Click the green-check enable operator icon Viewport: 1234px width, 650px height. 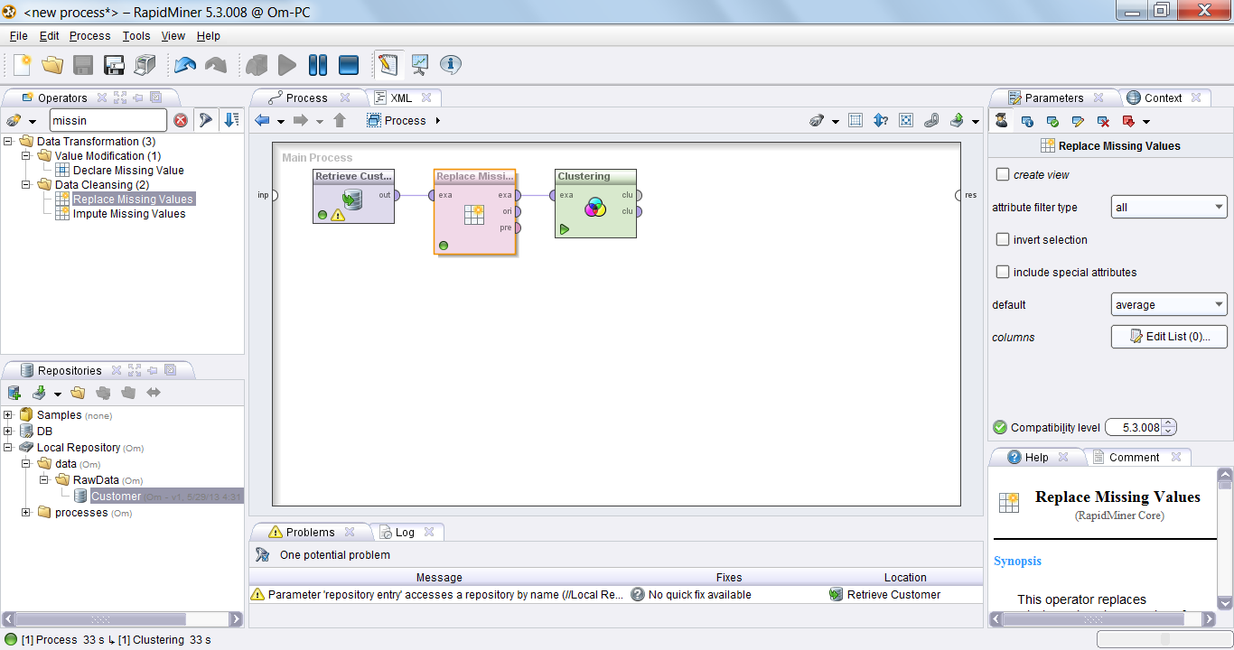1052,121
